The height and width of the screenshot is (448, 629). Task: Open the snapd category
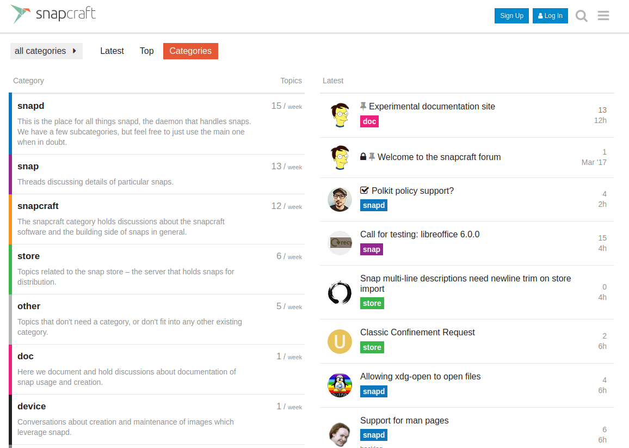[x=31, y=106]
